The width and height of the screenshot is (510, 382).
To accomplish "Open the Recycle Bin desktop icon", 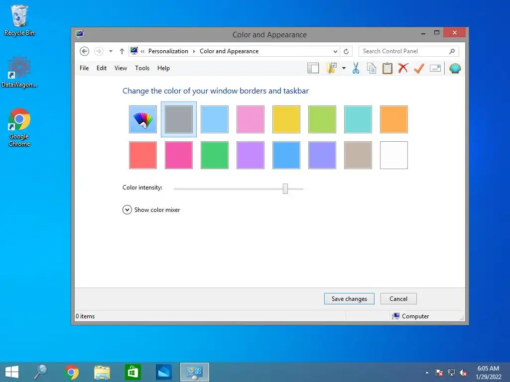I will 19,20.
